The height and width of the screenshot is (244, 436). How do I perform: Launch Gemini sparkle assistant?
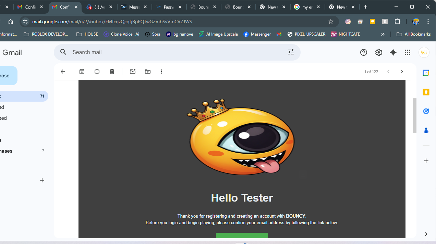click(393, 52)
